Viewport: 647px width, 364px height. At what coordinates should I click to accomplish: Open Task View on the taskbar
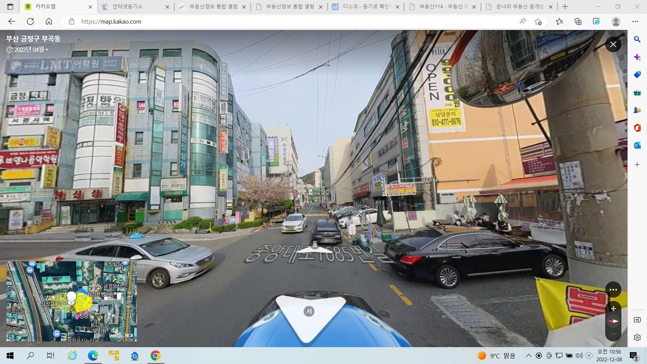(x=51, y=356)
